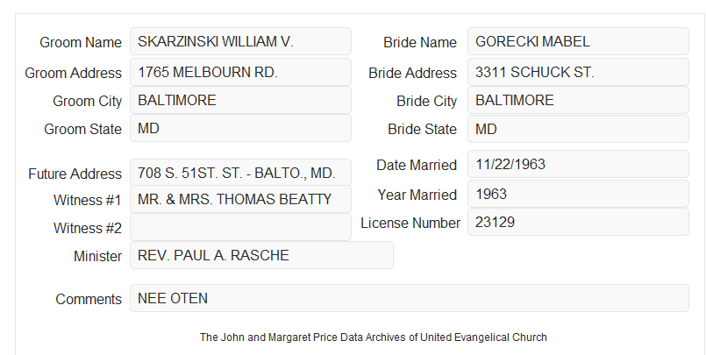The height and width of the screenshot is (355, 706).
Task: Click the Price Data Archives footer text
Action: 374,337
